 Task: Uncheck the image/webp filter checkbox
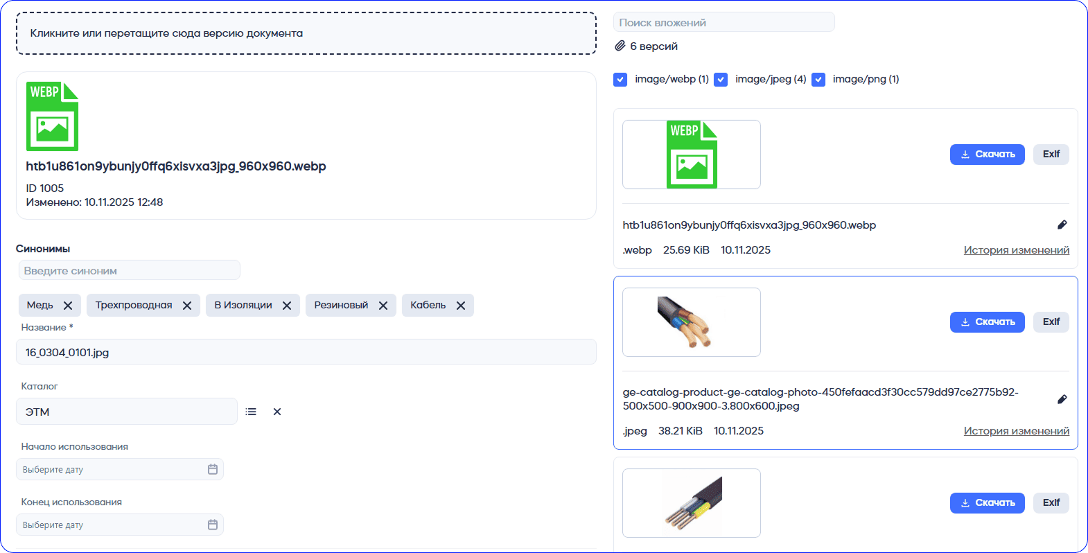(620, 80)
